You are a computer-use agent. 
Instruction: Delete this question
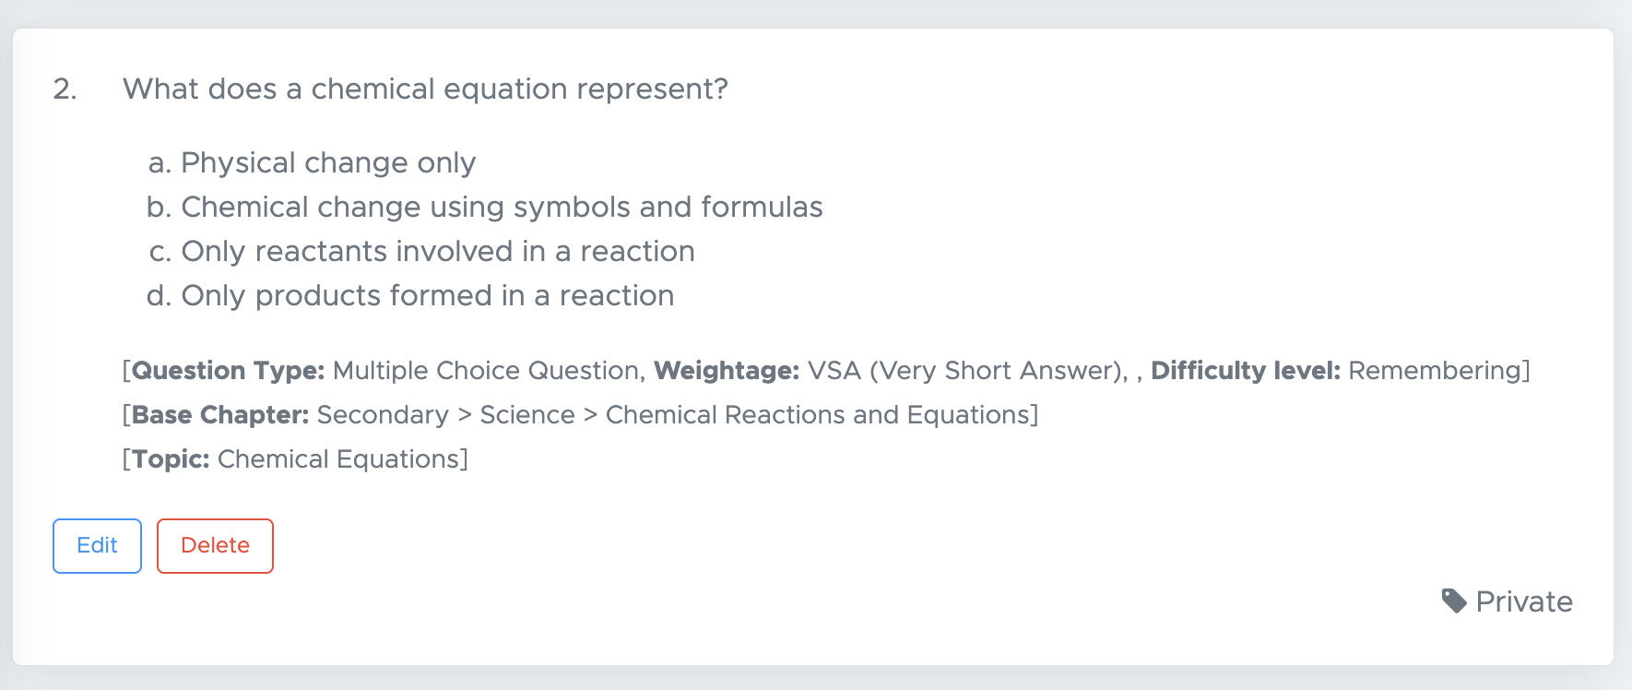tap(215, 546)
